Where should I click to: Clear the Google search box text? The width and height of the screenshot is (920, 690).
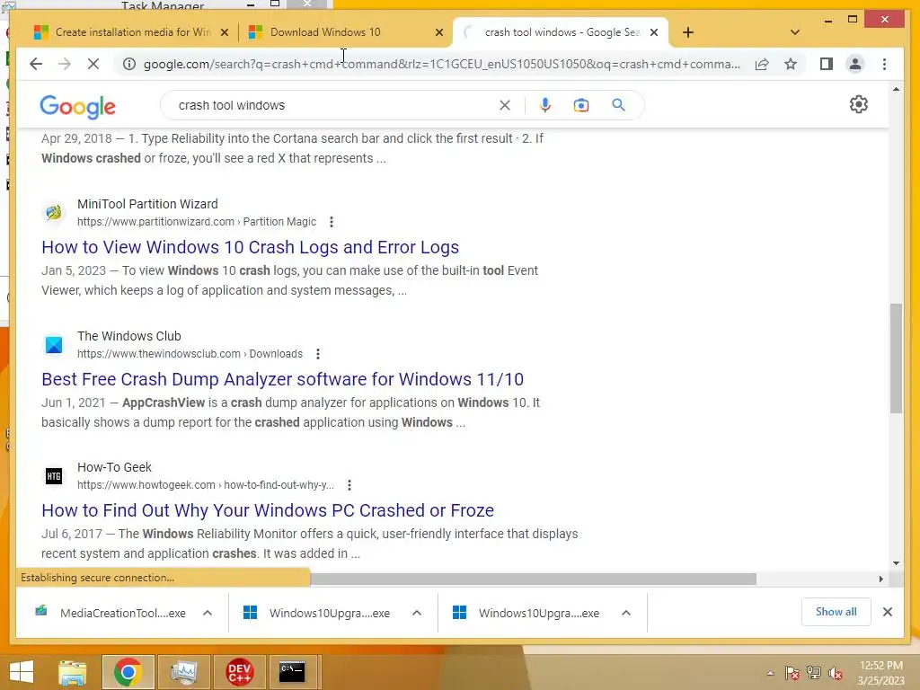tap(505, 105)
